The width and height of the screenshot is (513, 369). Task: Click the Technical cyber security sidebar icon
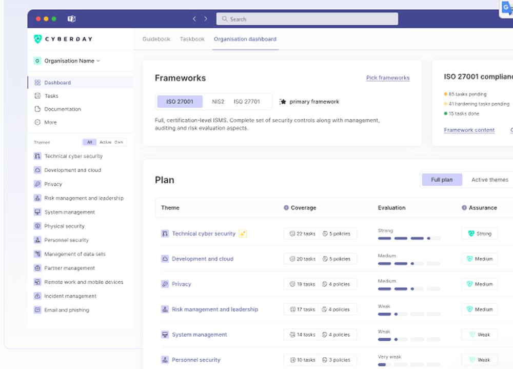tap(37, 156)
